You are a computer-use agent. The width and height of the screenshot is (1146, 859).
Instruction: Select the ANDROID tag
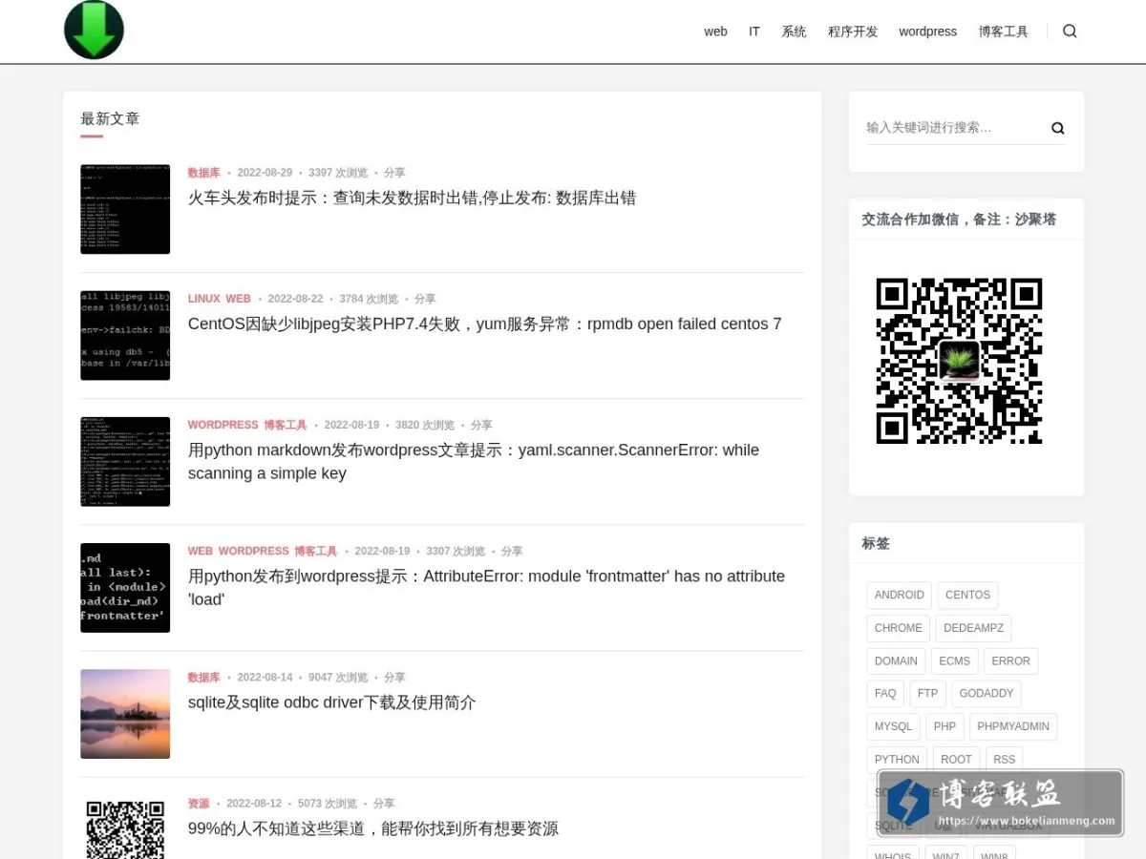click(x=899, y=595)
